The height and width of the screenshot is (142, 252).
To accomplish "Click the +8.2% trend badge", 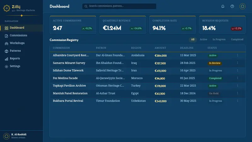I will (x=87, y=28).
